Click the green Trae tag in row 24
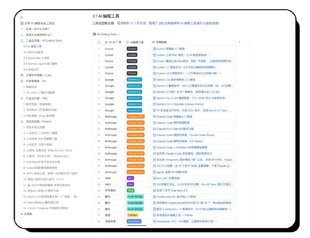Screen dimensions: 310x238 click(131, 191)
